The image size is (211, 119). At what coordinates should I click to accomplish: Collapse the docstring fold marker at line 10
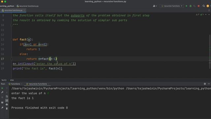[x=12, y=25]
